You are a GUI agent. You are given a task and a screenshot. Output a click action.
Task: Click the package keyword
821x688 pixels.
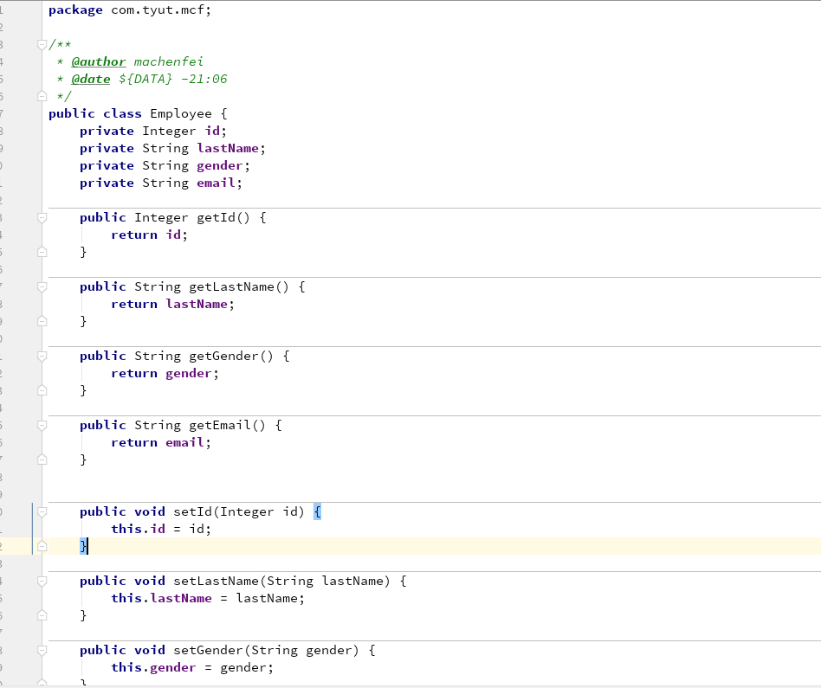[x=75, y=10]
